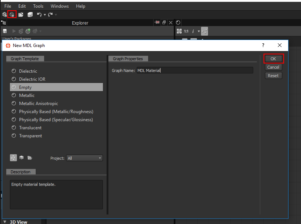Select Physically Based (Metallic/Roughness) template
The width and height of the screenshot is (301, 224).
click(x=56, y=112)
